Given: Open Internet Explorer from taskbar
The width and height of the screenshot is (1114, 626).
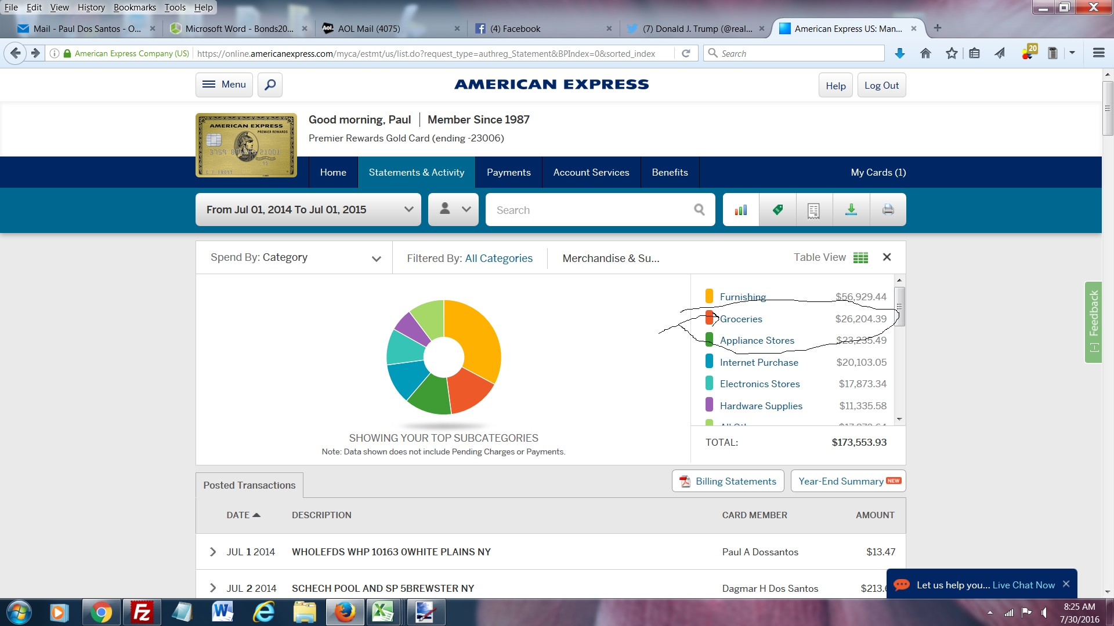Looking at the screenshot, I should coord(263,612).
